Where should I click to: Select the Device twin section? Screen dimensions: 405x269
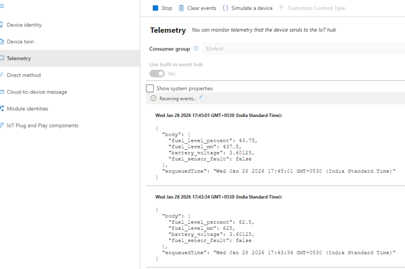(x=21, y=41)
